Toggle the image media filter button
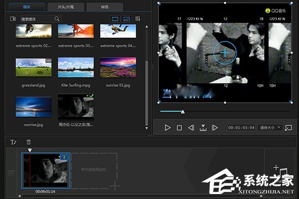The image size is (299, 199). pos(127,19)
